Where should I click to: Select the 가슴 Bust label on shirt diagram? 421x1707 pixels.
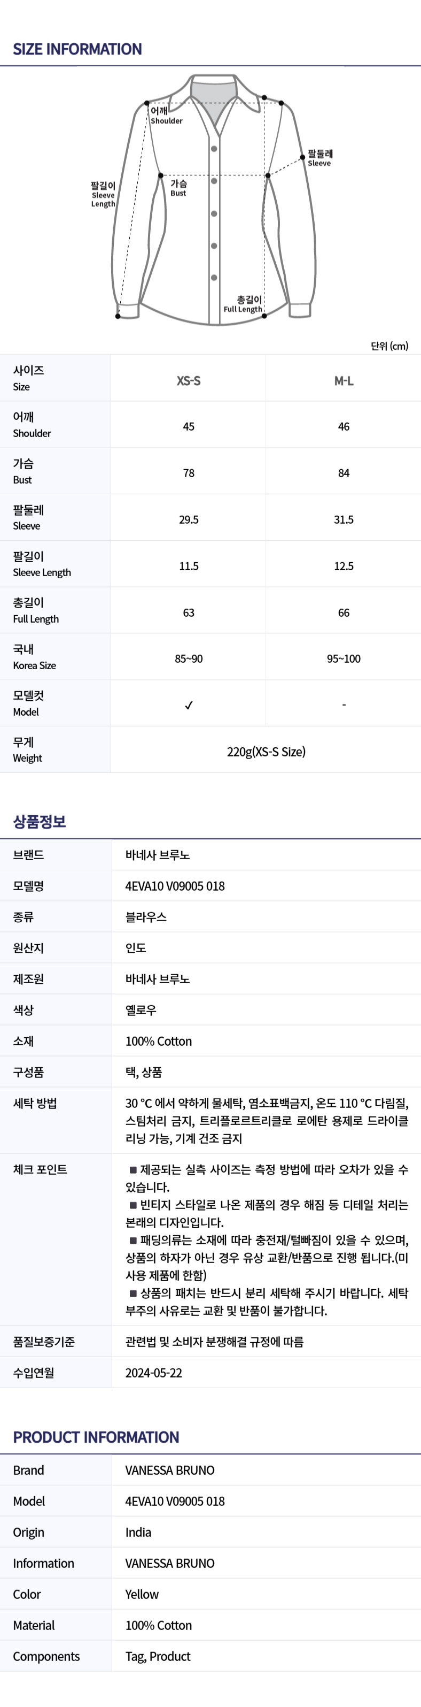pyautogui.click(x=179, y=188)
